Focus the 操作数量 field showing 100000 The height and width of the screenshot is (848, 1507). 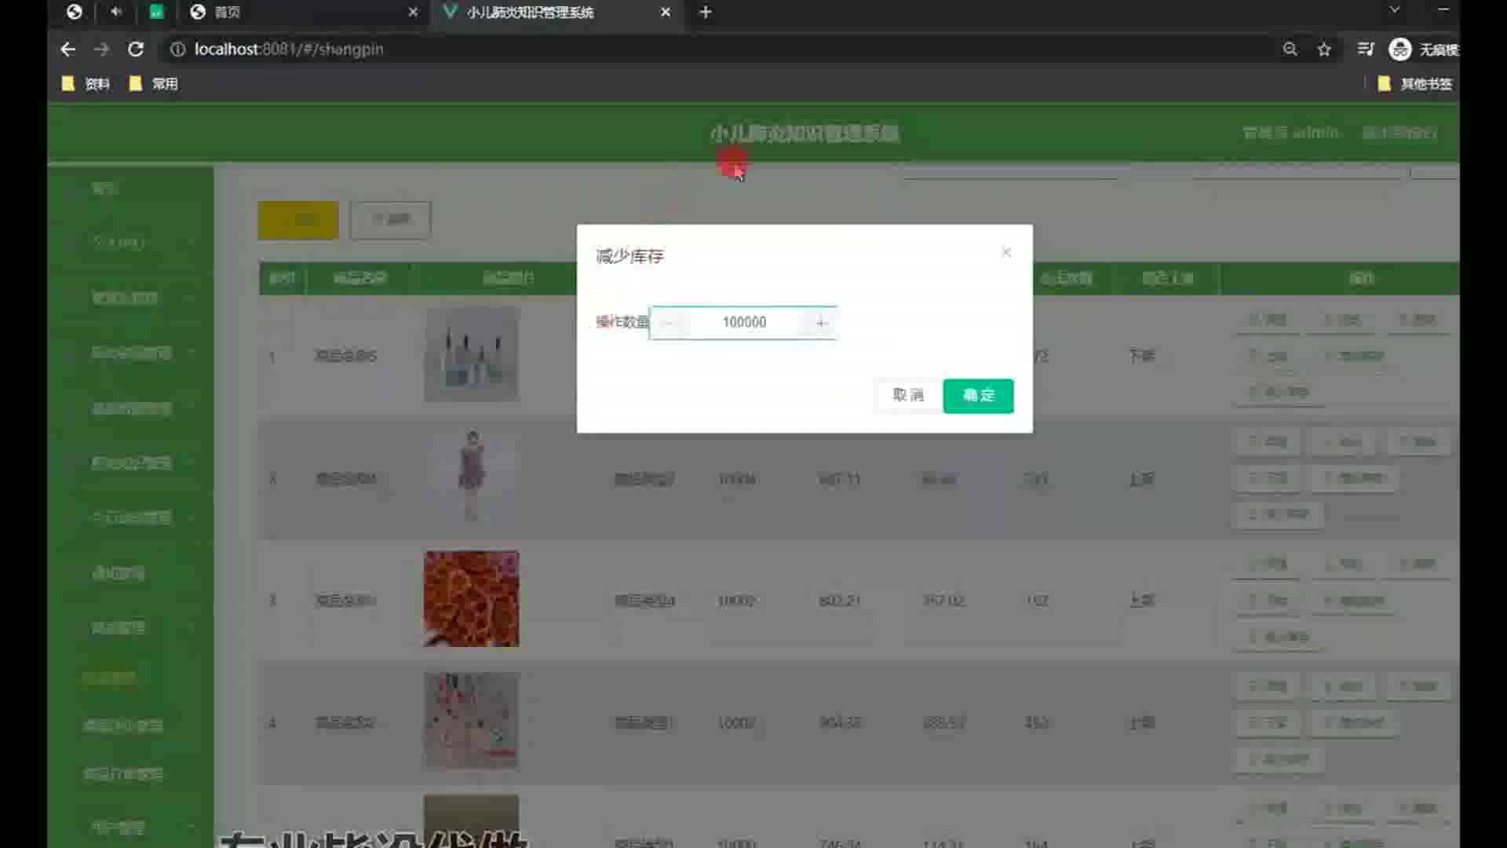(744, 323)
